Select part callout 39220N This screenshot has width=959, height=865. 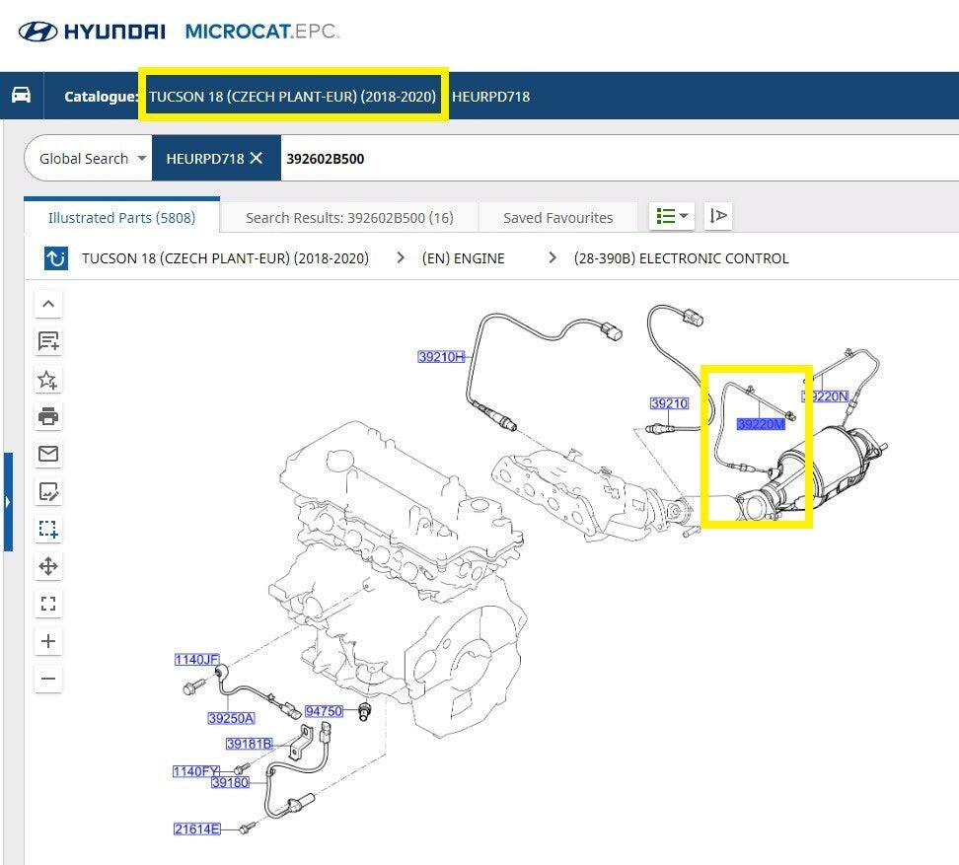pos(826,396)
